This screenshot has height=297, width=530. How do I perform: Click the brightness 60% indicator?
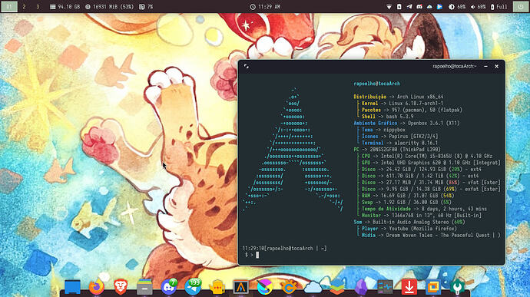point(457,6)
